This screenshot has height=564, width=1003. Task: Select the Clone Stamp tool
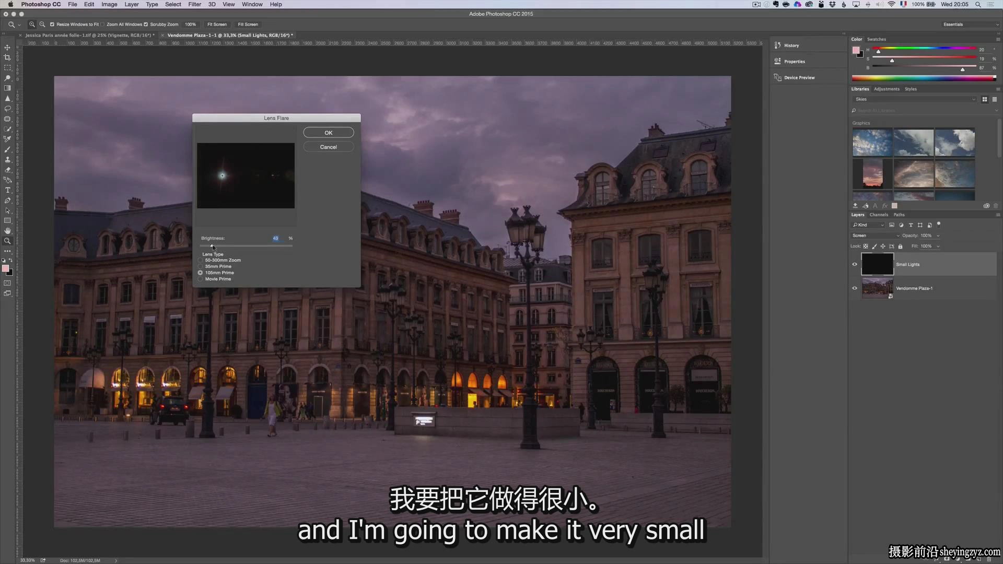[x=7, y=159]
